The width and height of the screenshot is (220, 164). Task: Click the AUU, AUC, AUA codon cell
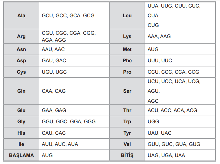pyautogui.click(x=74, y=144)
